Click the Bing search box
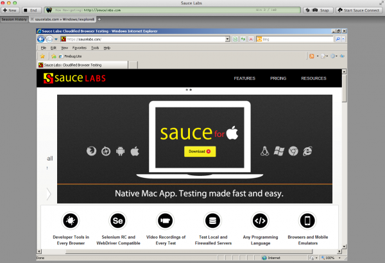 point(295,39)
